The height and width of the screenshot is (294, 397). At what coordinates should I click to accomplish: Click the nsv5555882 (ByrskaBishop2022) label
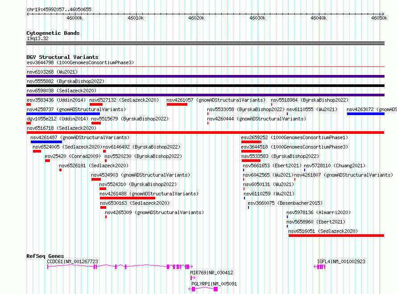coord(66,81)
